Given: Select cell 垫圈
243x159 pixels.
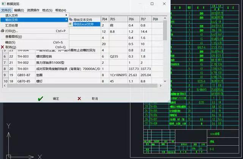Looking at the screenshot, I should (x=68, y=75).
